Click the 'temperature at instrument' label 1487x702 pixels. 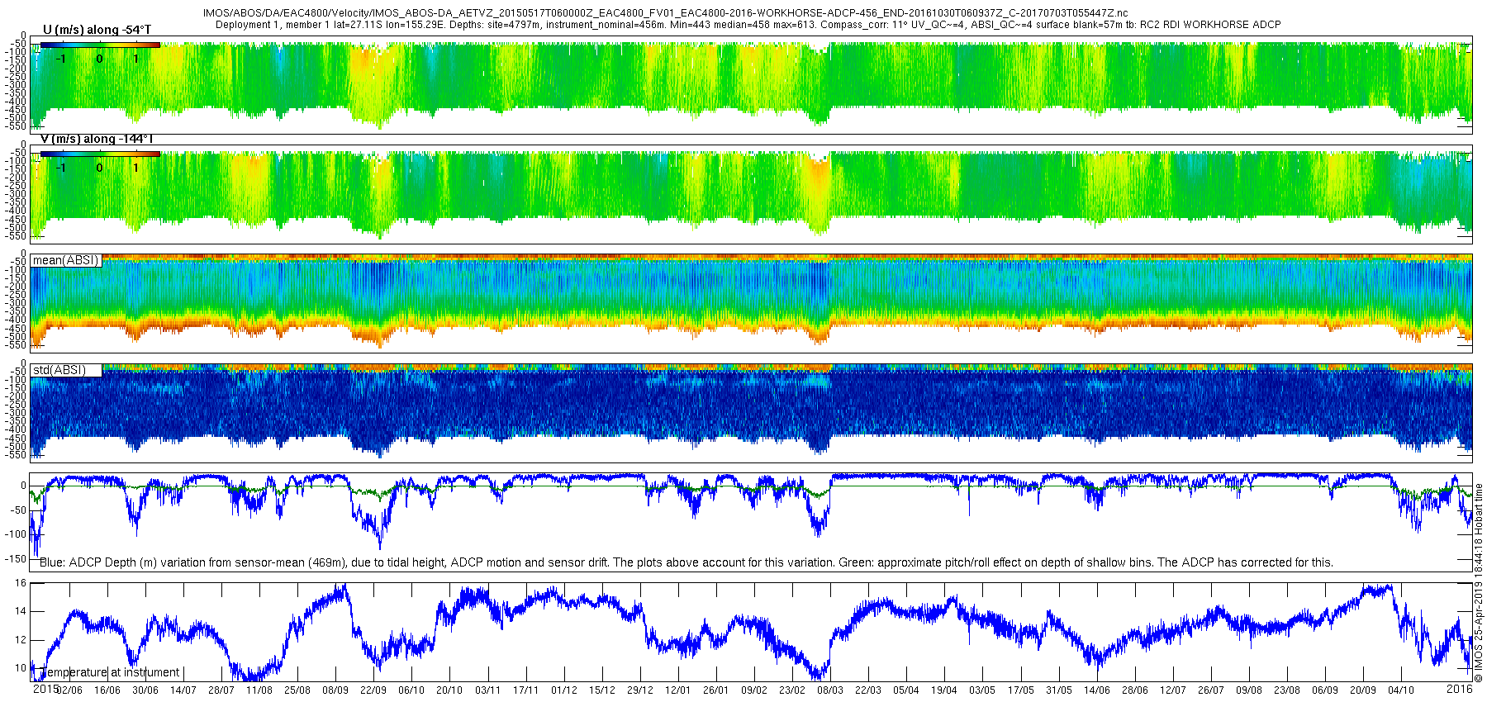(x=110, y=672)
